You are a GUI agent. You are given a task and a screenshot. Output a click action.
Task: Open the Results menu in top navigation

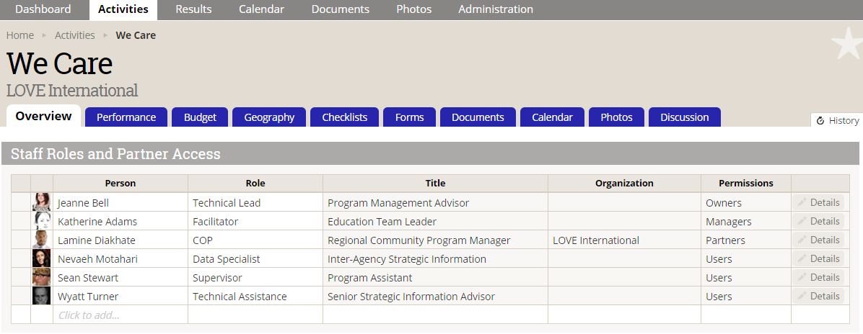click(193, 9)
